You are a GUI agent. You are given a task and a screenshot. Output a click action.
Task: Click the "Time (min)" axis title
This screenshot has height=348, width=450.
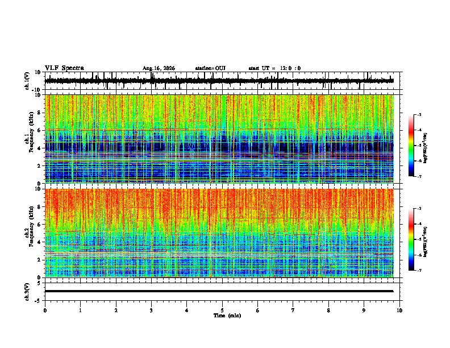227,316
